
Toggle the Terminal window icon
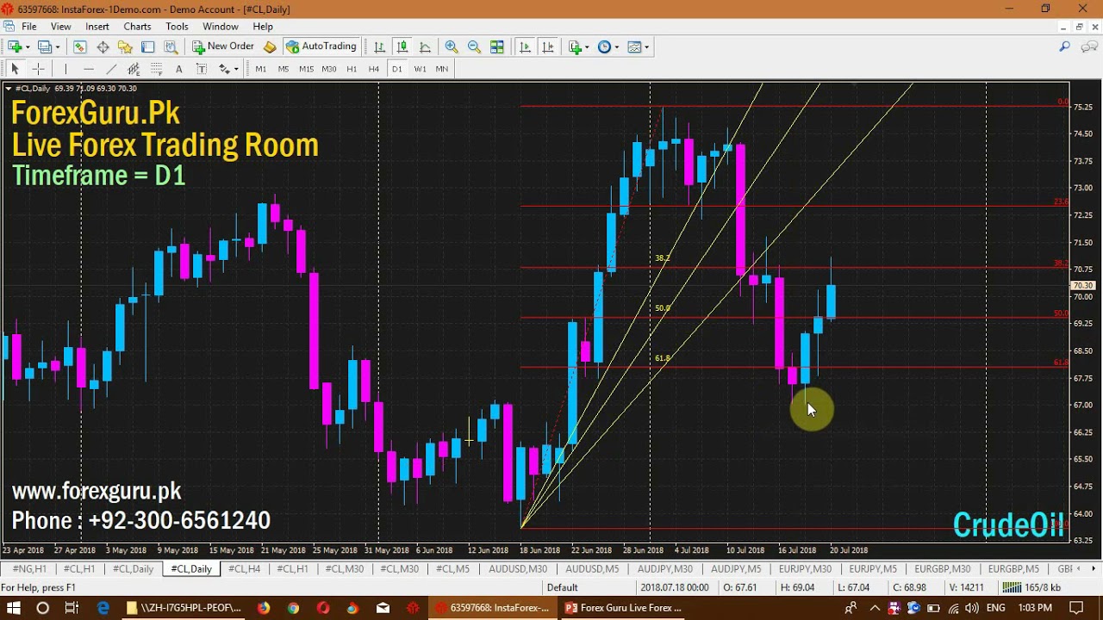(x=147, y=46)
